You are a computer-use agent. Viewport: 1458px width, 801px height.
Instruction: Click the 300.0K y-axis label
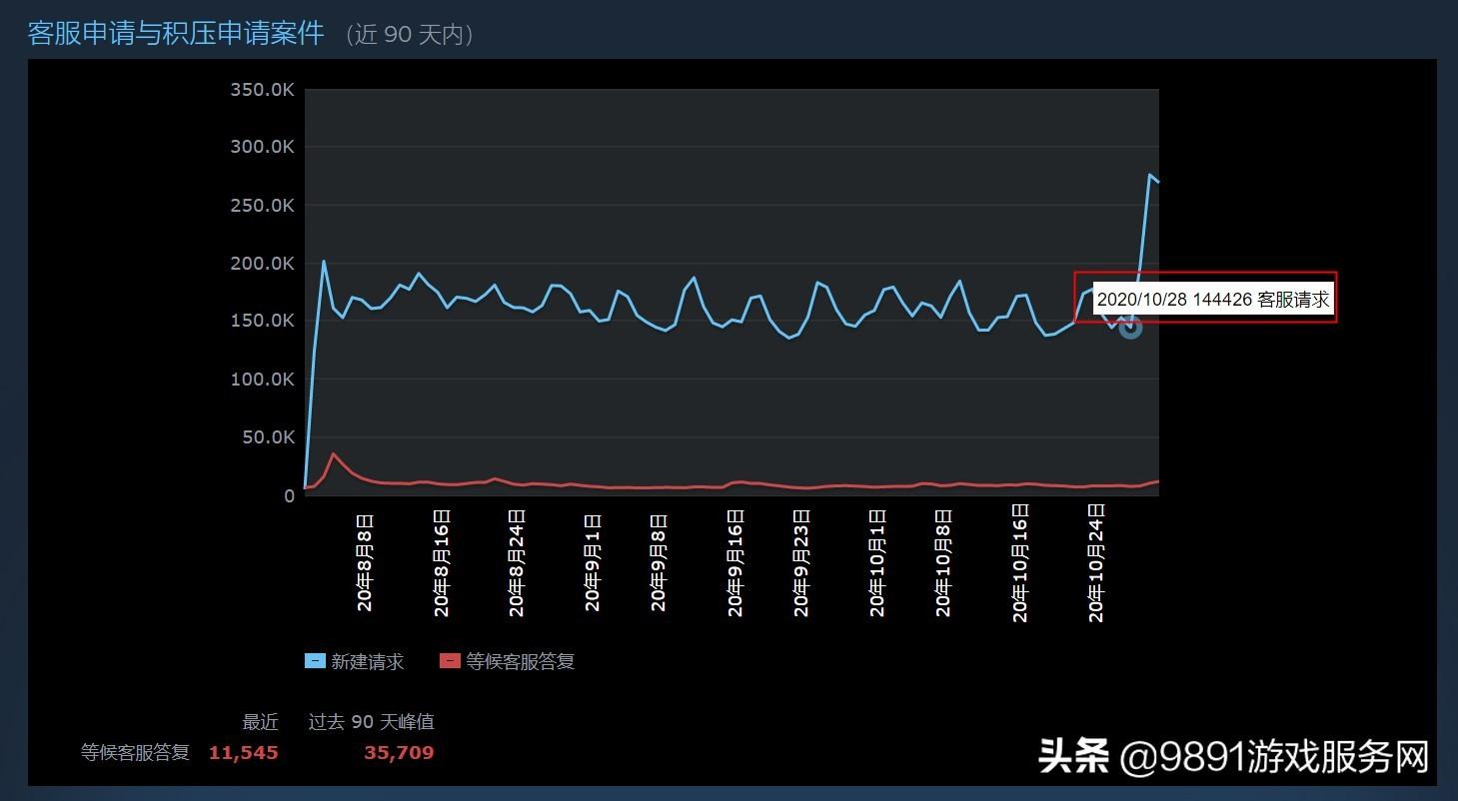click(262, 147)
